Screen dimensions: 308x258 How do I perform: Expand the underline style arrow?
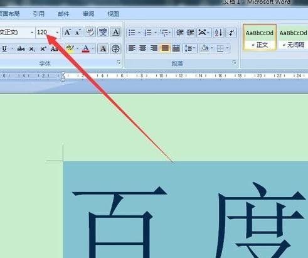point(13,49)
